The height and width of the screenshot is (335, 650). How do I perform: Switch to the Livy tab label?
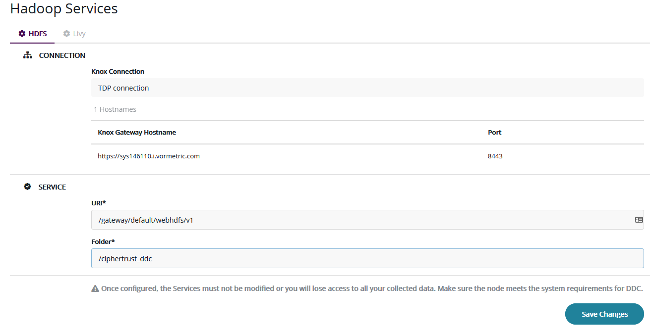(79, 34)
